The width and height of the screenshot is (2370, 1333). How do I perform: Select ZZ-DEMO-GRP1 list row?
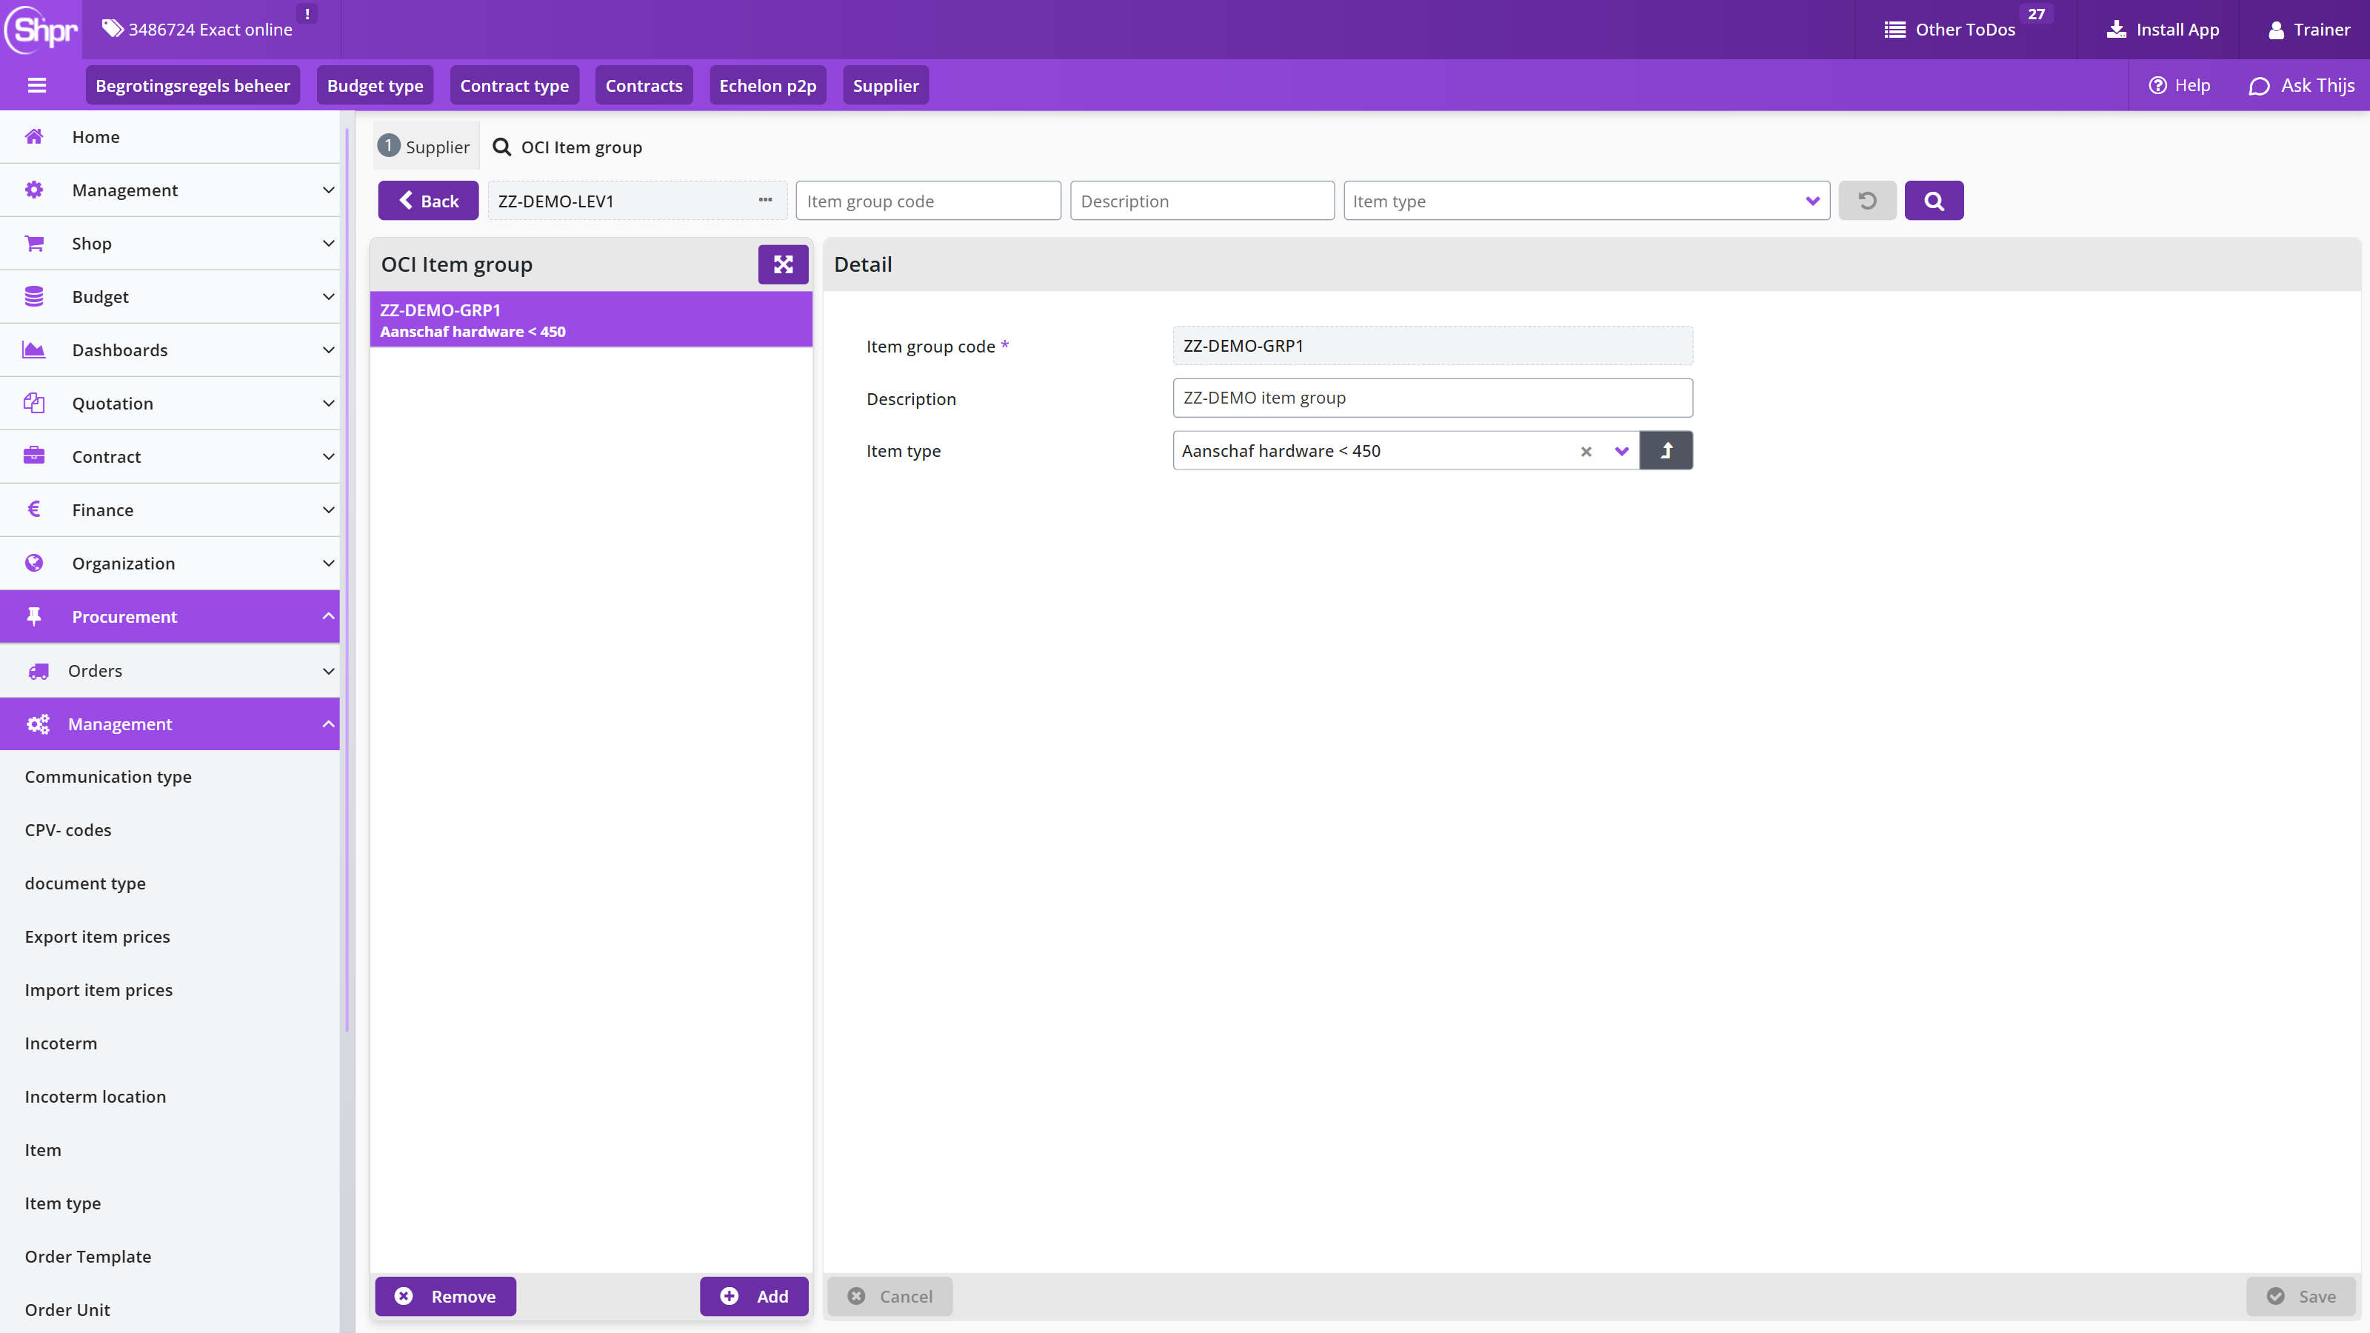pos(591,320)
